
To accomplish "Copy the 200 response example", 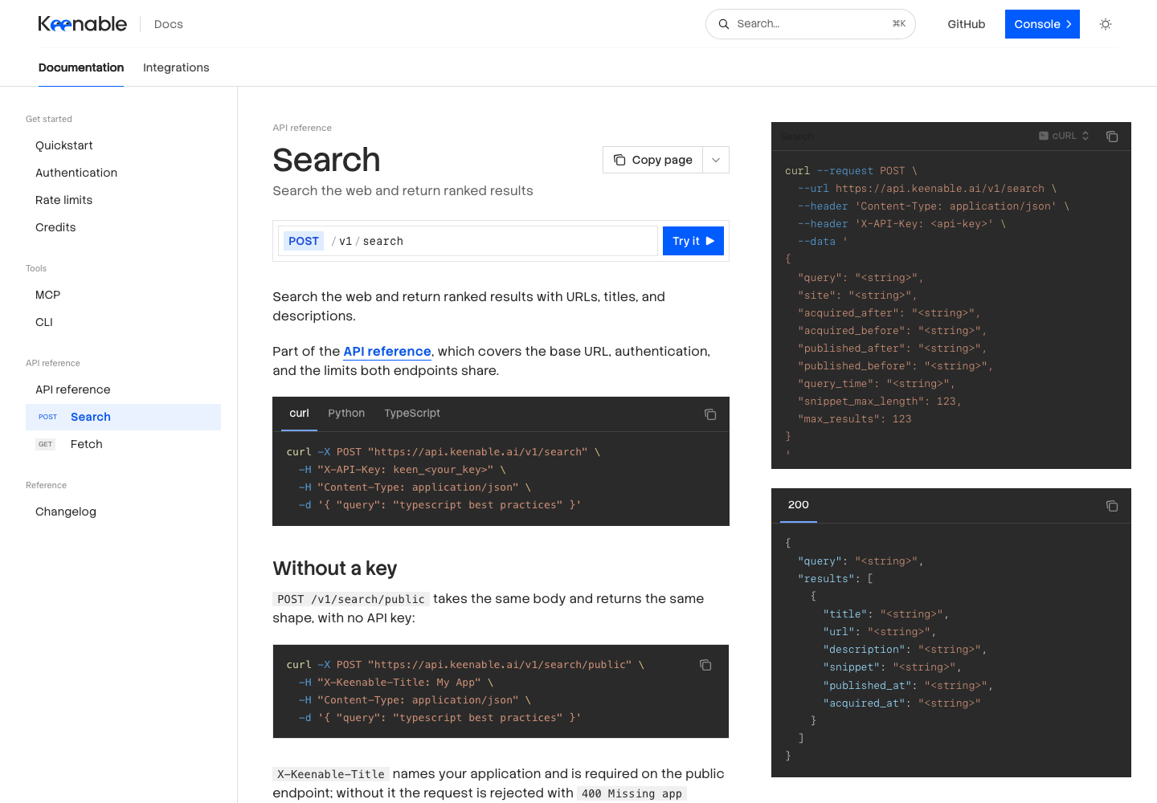I will tap(1112, 506).
